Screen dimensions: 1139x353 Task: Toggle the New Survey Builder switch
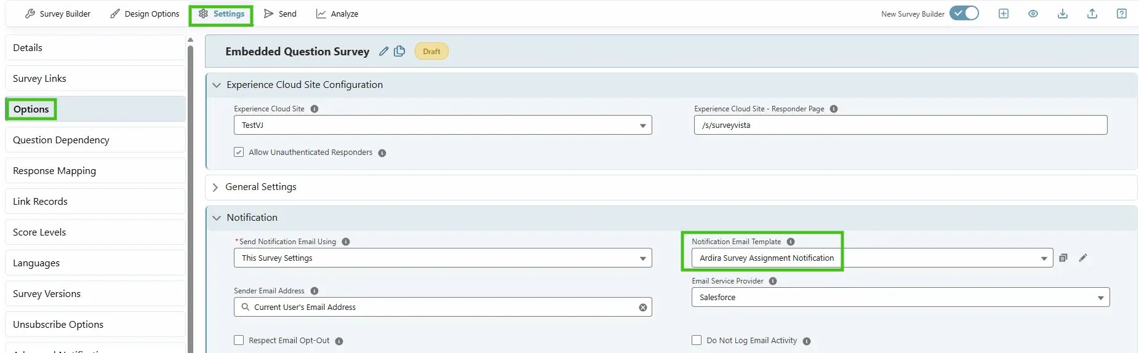964,13
